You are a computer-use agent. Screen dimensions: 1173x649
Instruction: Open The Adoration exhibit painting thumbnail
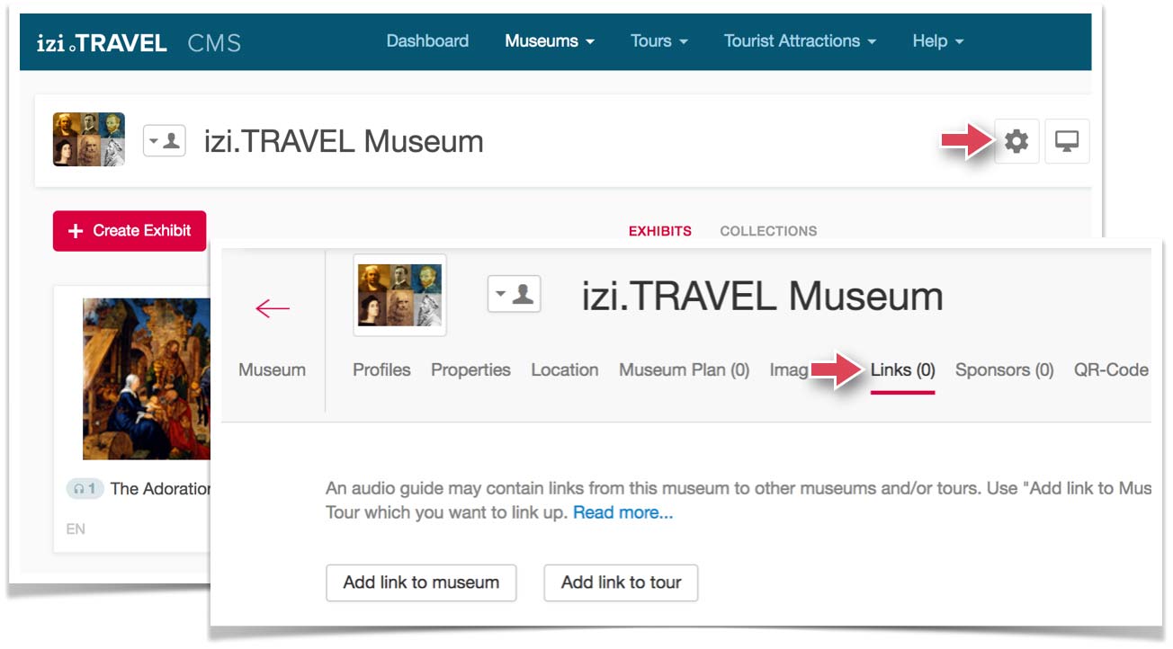click(148, 379)
